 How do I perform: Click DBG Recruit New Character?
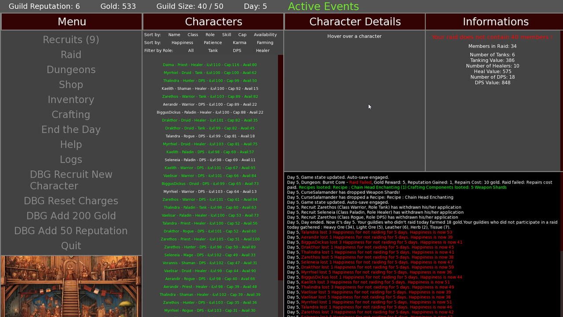71,180
